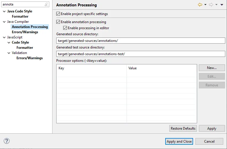The height and width of the screenshot is (149, 227).
Task: Click the Generated source directory field
Action: [141, 41]
